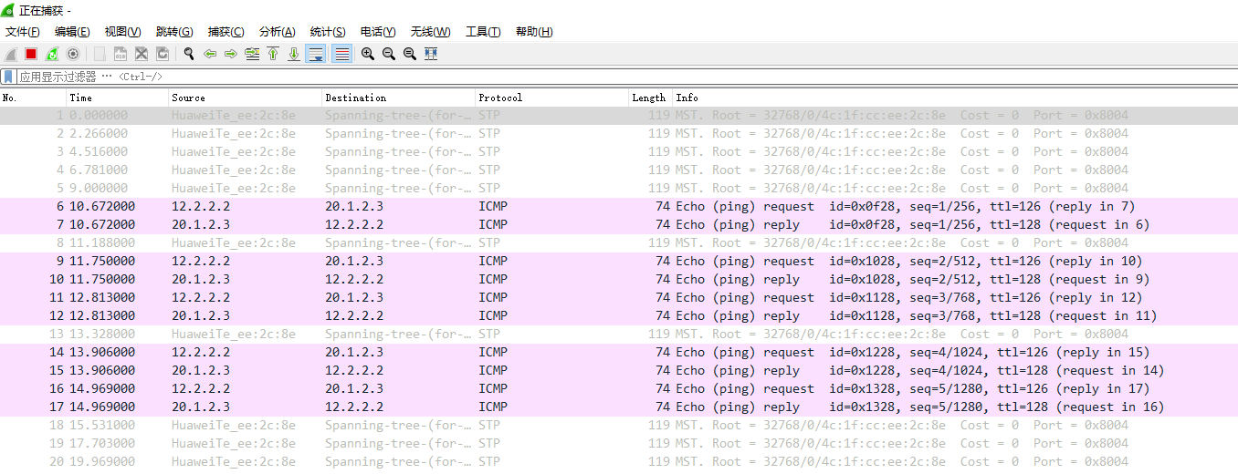
Task: Click the resize columns to fit icon
Action: pos(431,54)
